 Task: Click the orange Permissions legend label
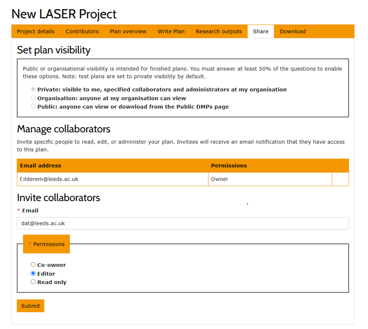[47, 244]
